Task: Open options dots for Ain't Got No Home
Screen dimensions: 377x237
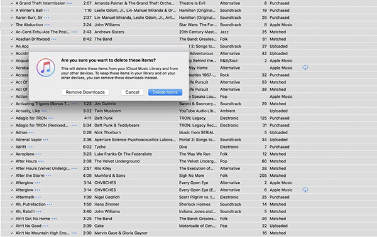Action: pos(54,219)
